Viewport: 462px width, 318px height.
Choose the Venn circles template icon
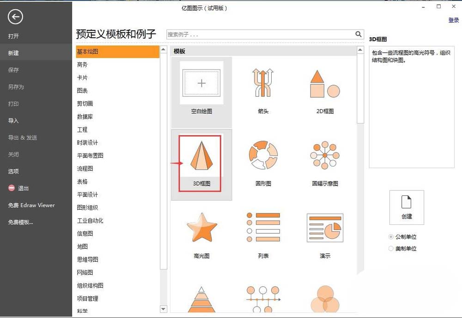click(325, 299)
